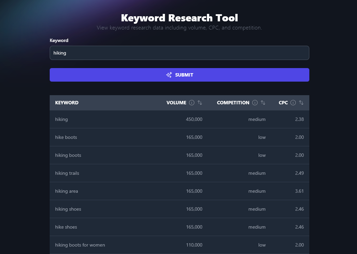Image resolution: width=357 pixels, height=254 pixels.
Task: Click inside the keyword search field
Action: coord(179,53)
